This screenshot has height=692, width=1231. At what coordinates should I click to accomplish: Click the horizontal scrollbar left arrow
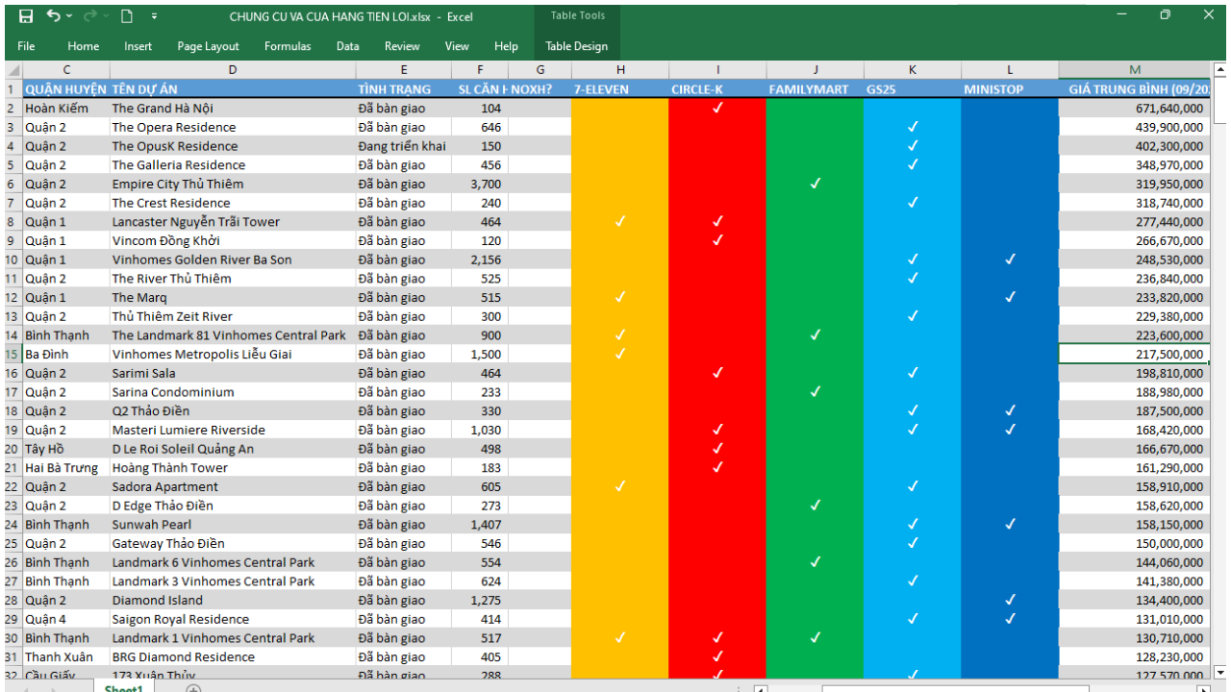[760, 688]
